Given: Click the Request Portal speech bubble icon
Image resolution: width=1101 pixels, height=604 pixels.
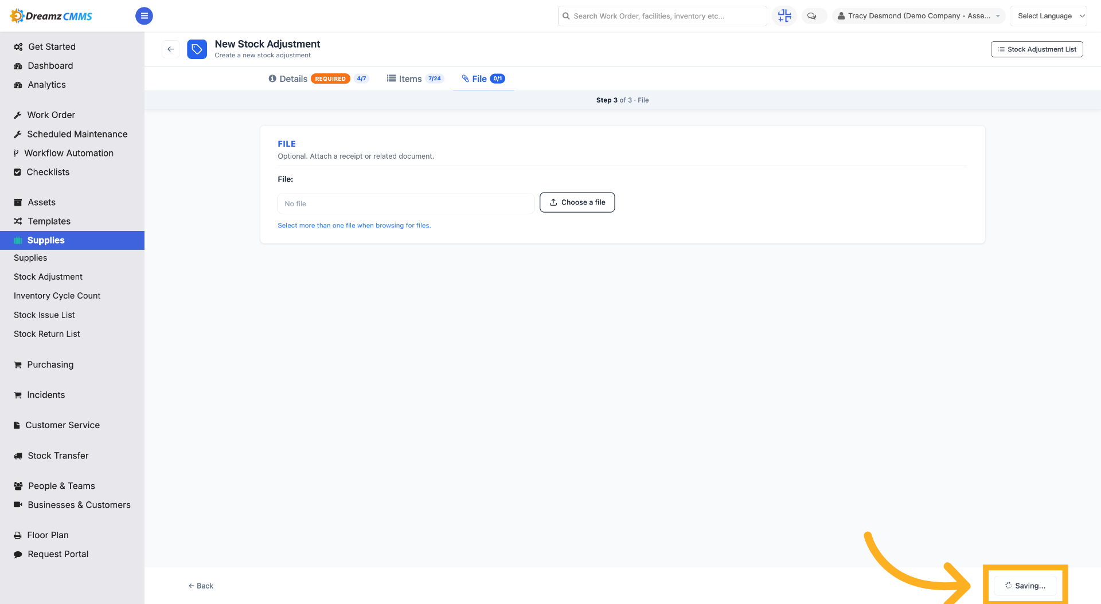Looking at the screenshot, I should [18, 554].
